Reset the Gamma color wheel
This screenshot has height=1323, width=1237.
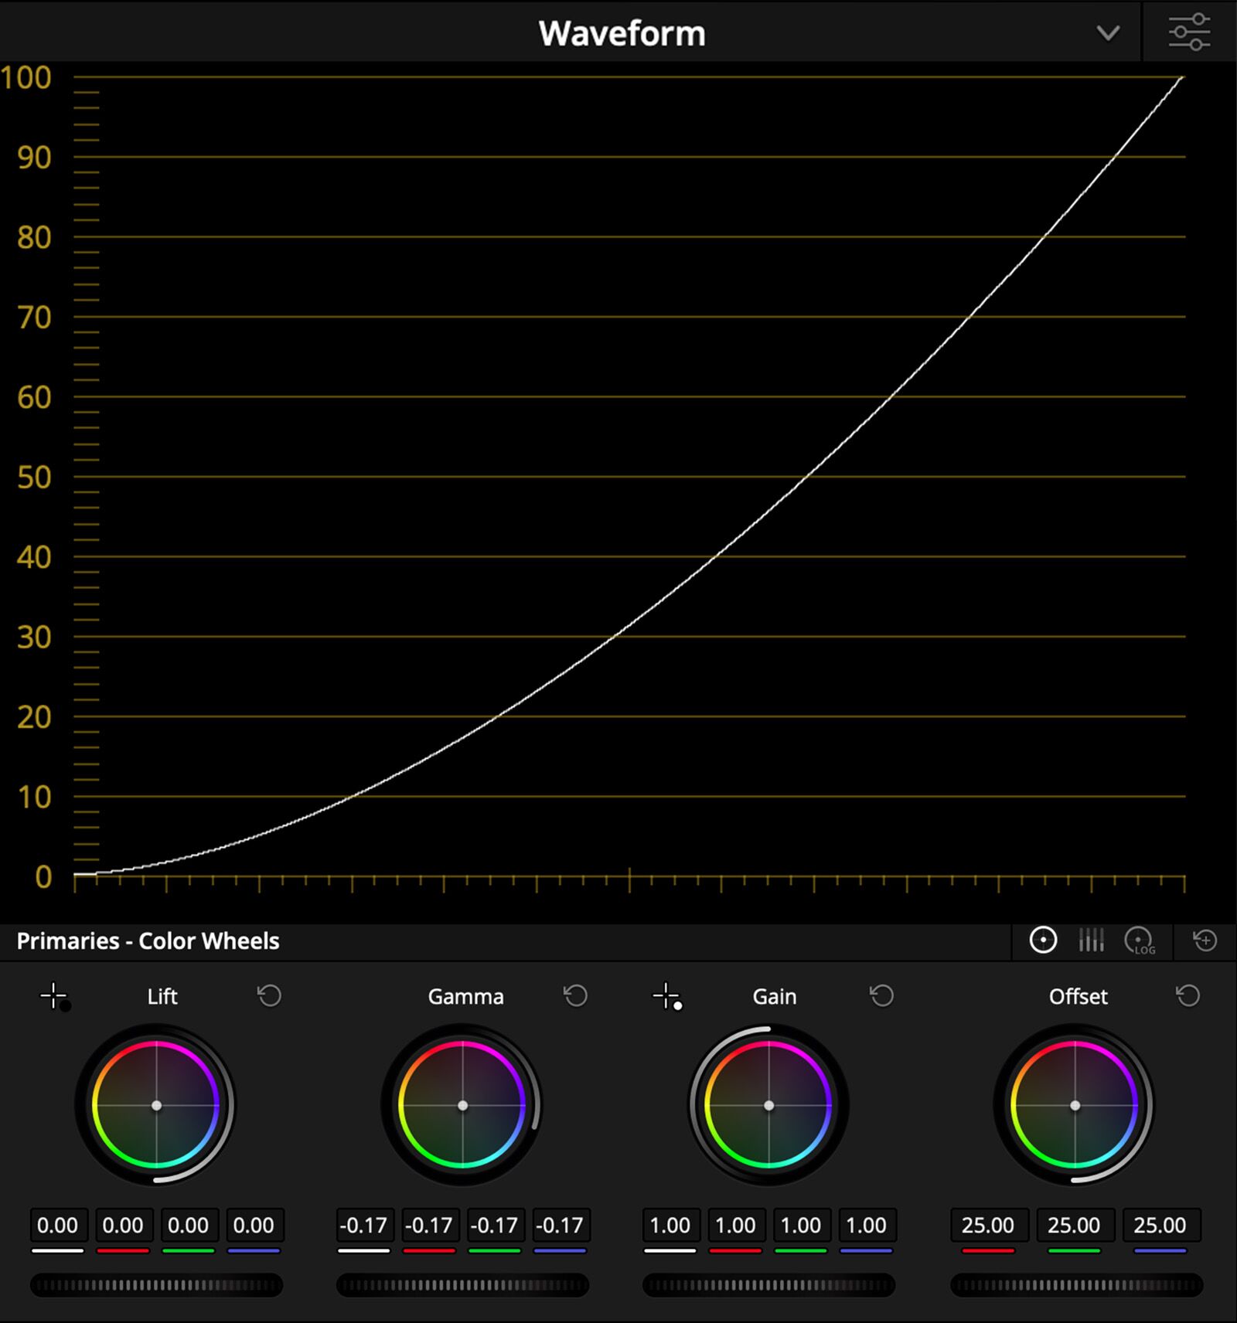tap(574, 996)
